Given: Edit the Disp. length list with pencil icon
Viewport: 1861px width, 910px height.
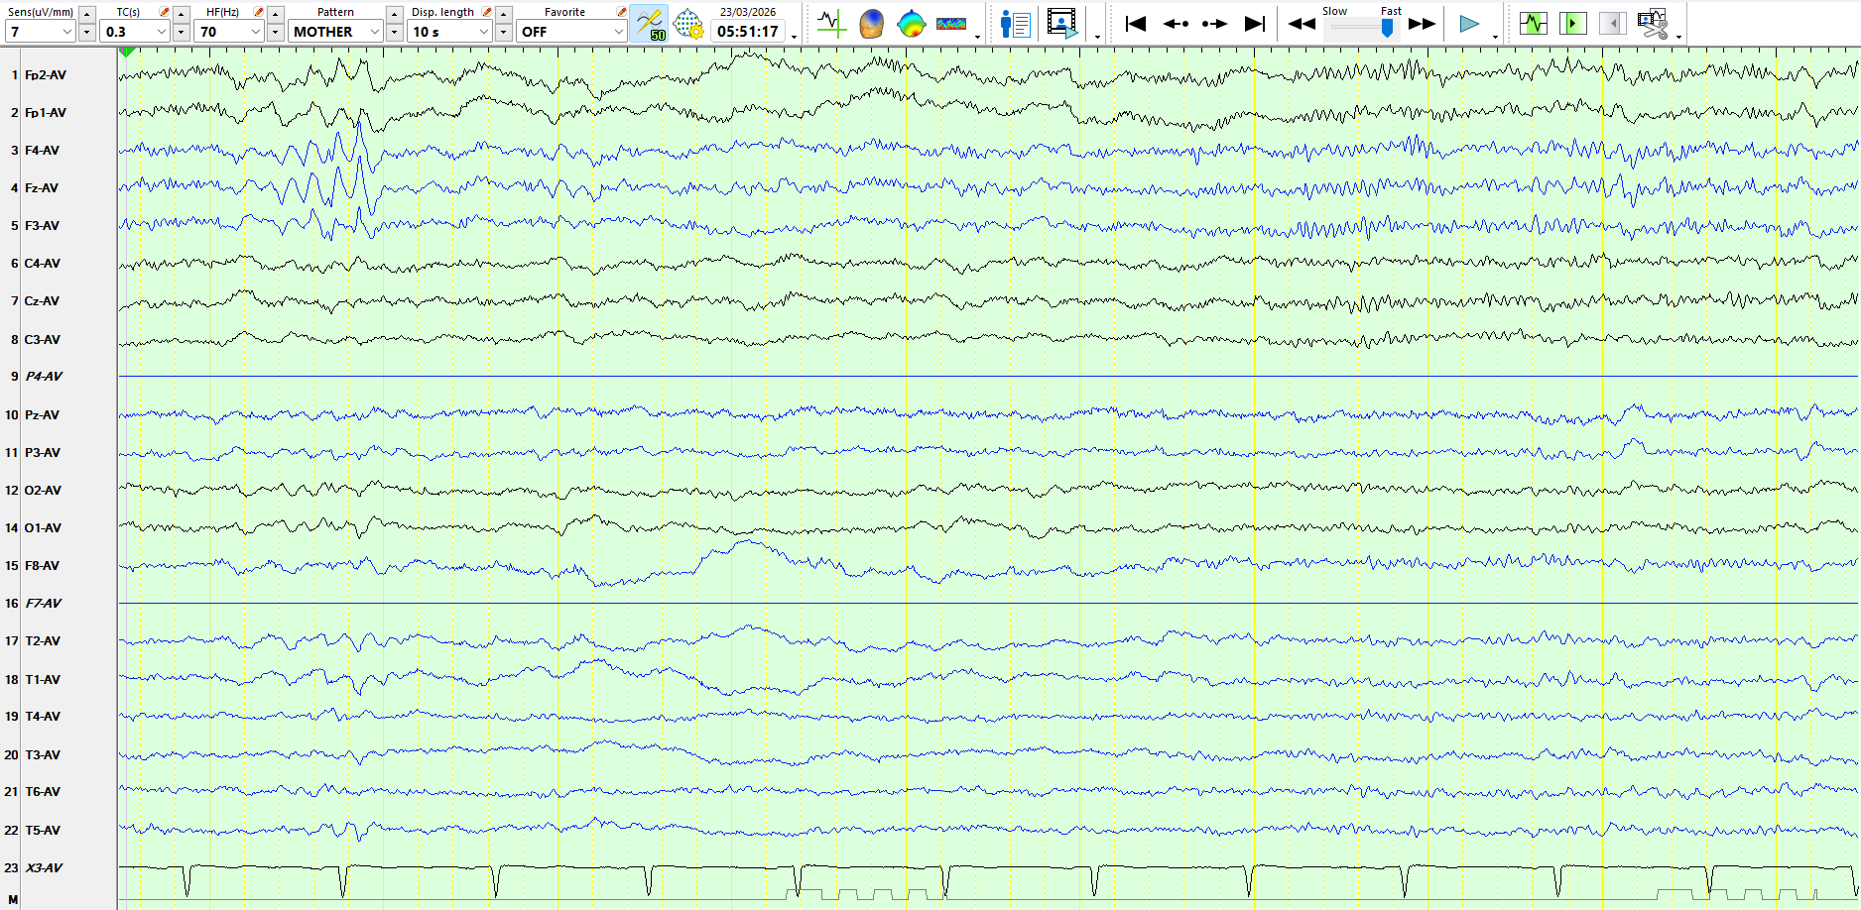Looking at the screenshot, I should pos(486,12).
